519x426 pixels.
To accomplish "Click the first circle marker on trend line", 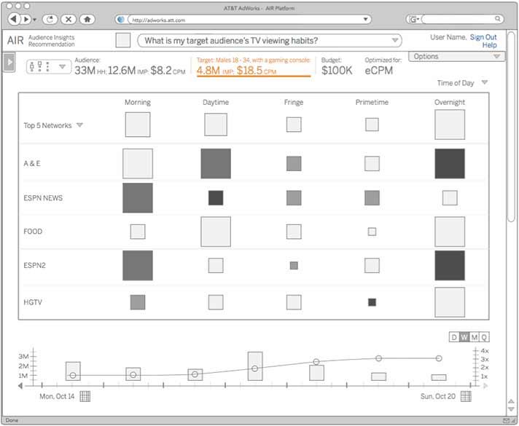I will coord(73,376).
